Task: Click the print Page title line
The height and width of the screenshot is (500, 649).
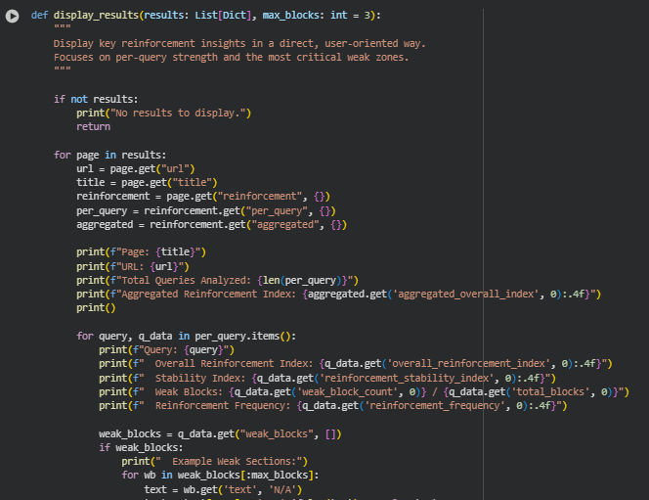Action: 141,252
